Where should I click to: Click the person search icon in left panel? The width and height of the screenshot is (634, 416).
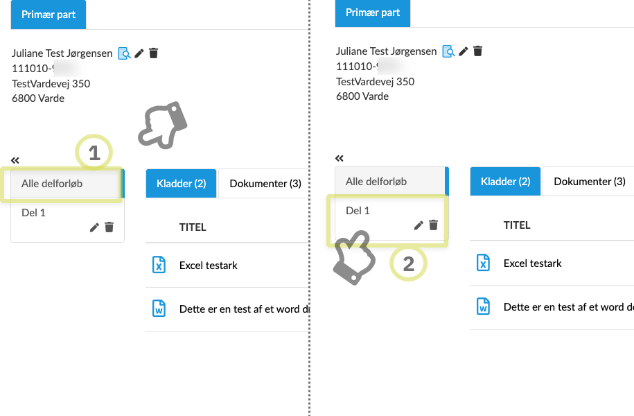124,53
